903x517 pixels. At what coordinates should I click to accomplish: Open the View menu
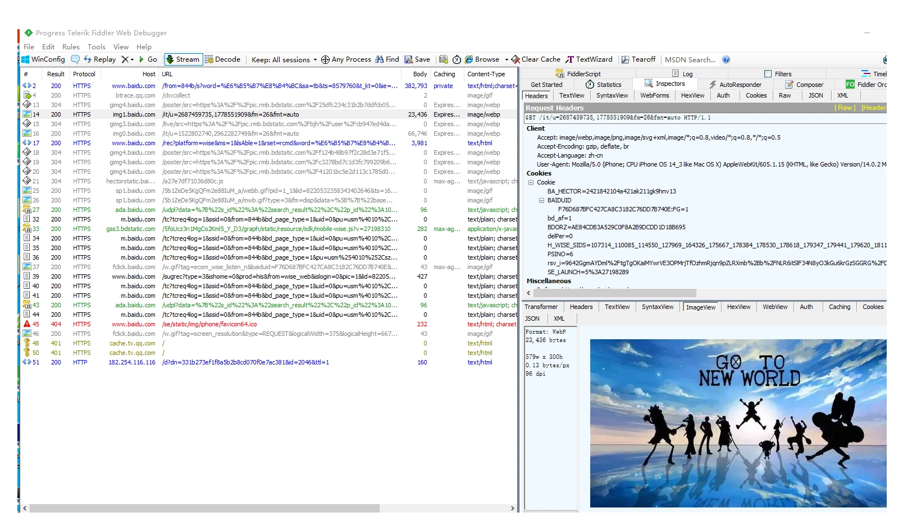(121, 47)
